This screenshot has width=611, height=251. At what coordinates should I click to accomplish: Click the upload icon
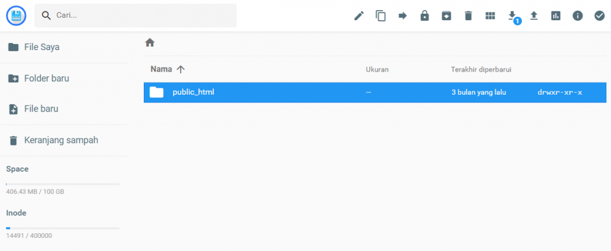534,16
